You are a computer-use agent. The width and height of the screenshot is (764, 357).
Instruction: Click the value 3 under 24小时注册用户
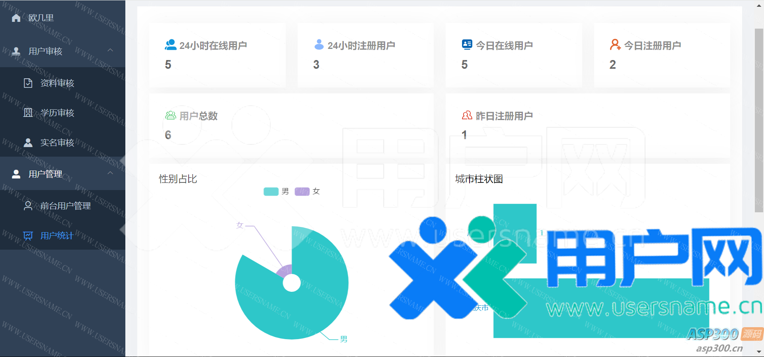[x=316, y=65]
